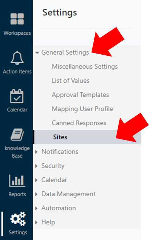
Task: Expand the Data Management section
Action: 36,194
